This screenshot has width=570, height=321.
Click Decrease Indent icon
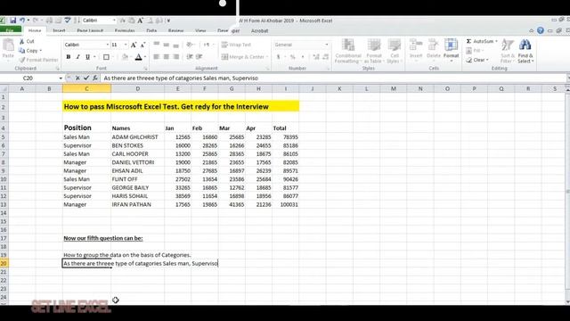click(x=190, y=57)
